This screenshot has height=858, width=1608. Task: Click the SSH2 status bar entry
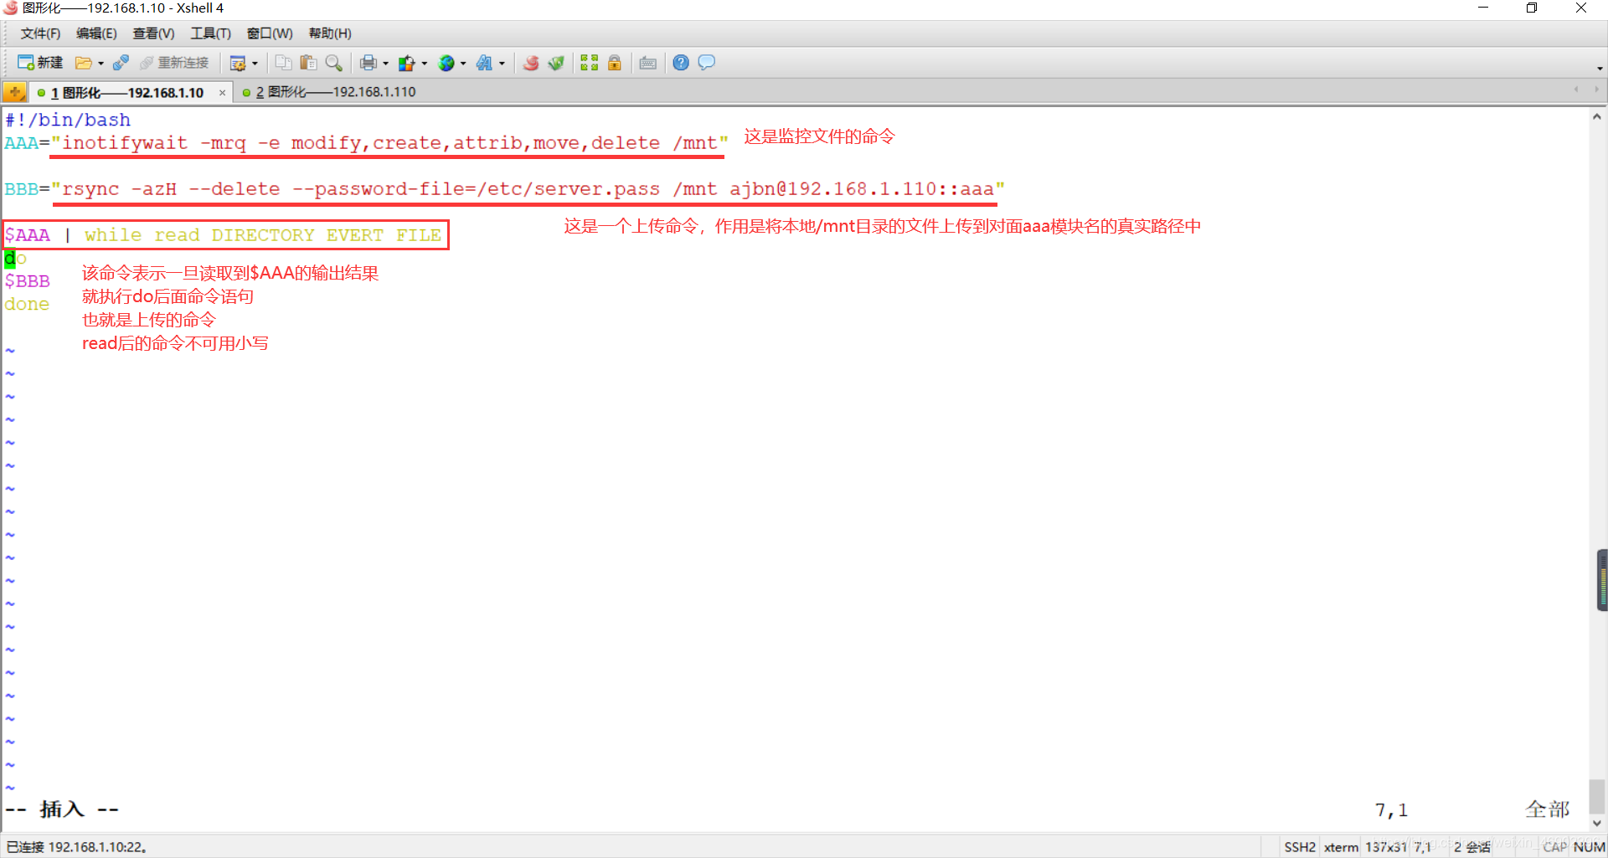coord(1300,847)
